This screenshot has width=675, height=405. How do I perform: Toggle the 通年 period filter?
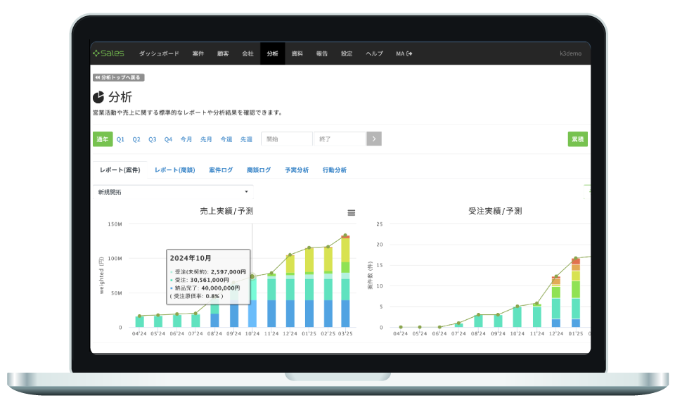pos(103,139)
